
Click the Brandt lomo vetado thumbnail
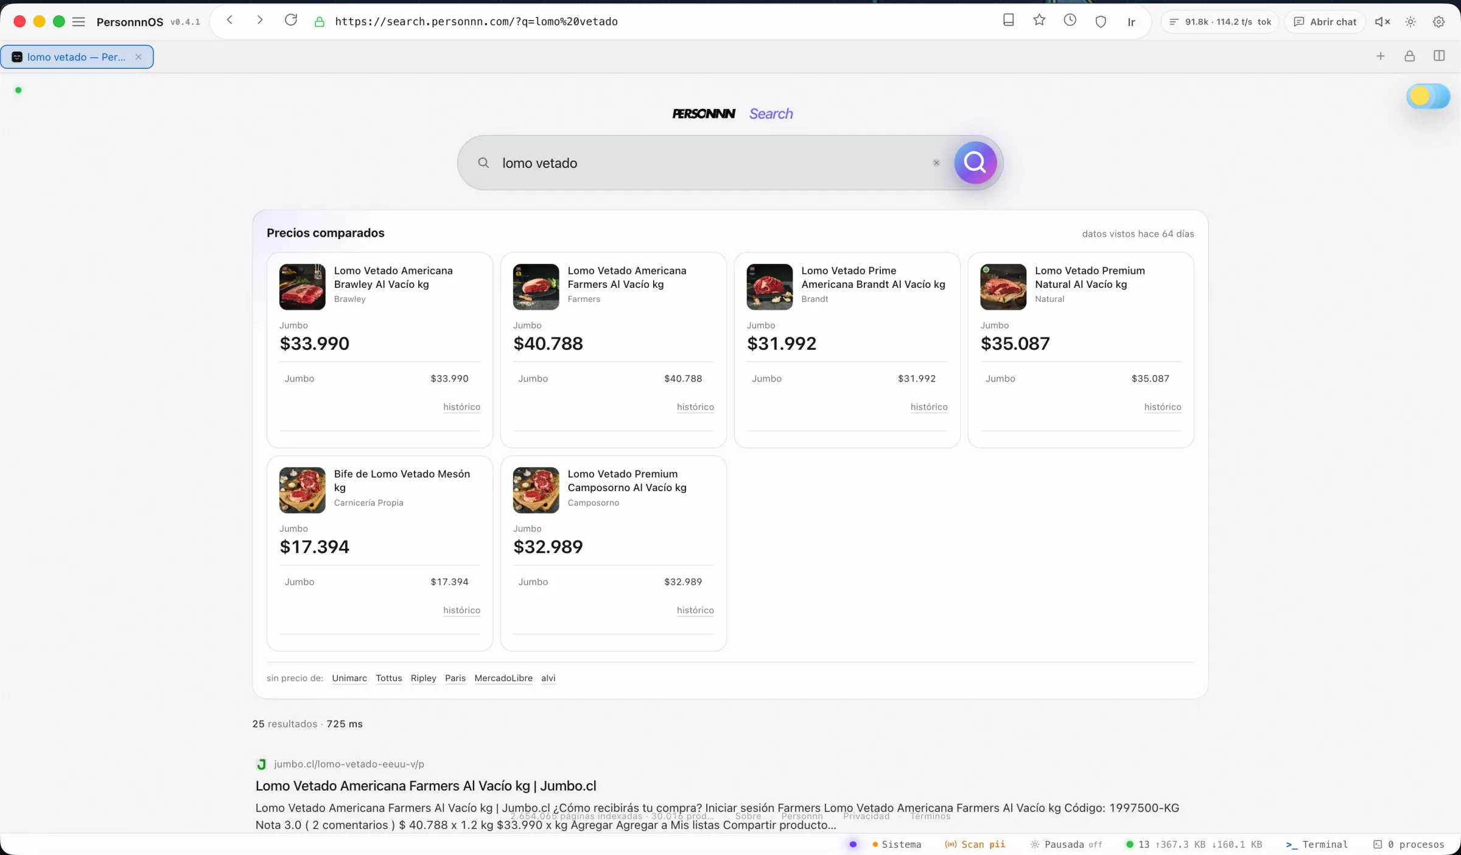pos(769,287)
